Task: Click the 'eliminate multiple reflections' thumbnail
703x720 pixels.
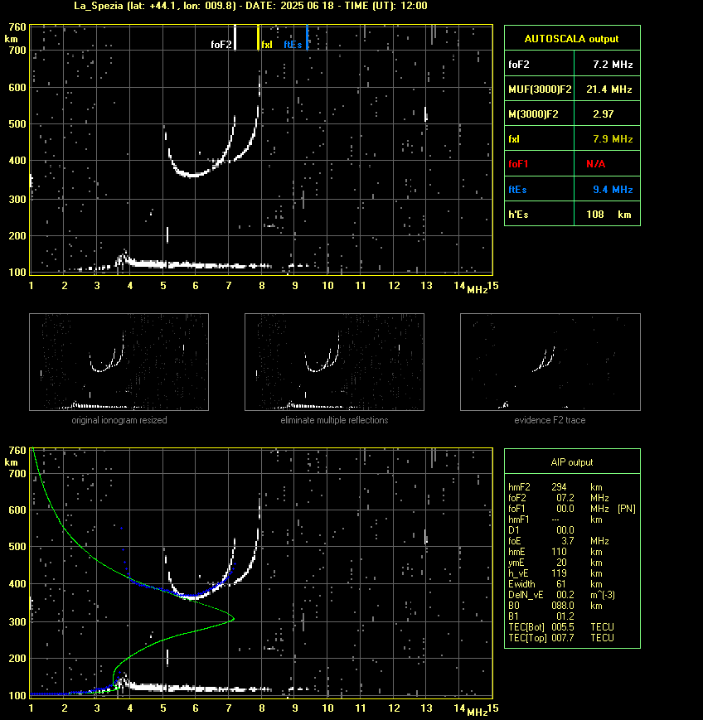Action: 334,362
